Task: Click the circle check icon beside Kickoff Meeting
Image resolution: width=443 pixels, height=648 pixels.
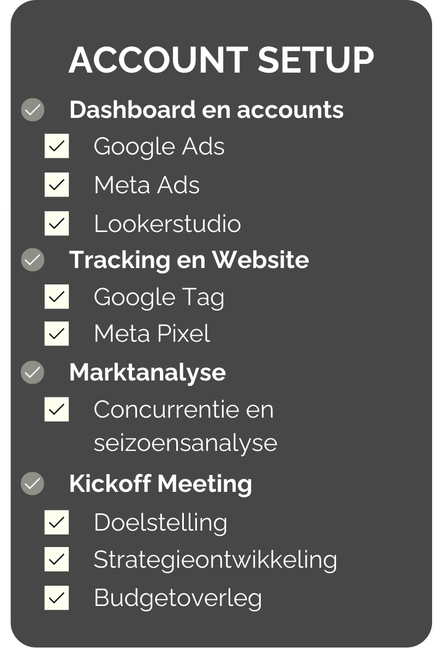Action: pyautogui.click(x=33, y=484)
